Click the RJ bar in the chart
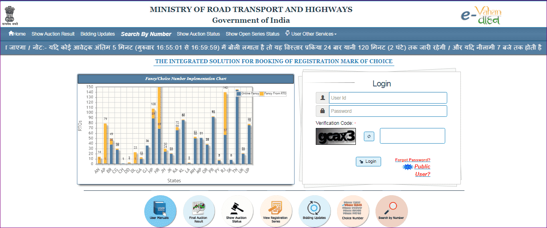Image resolution: width=547 pixels, height=228 pixels. [x=225, y=128]
